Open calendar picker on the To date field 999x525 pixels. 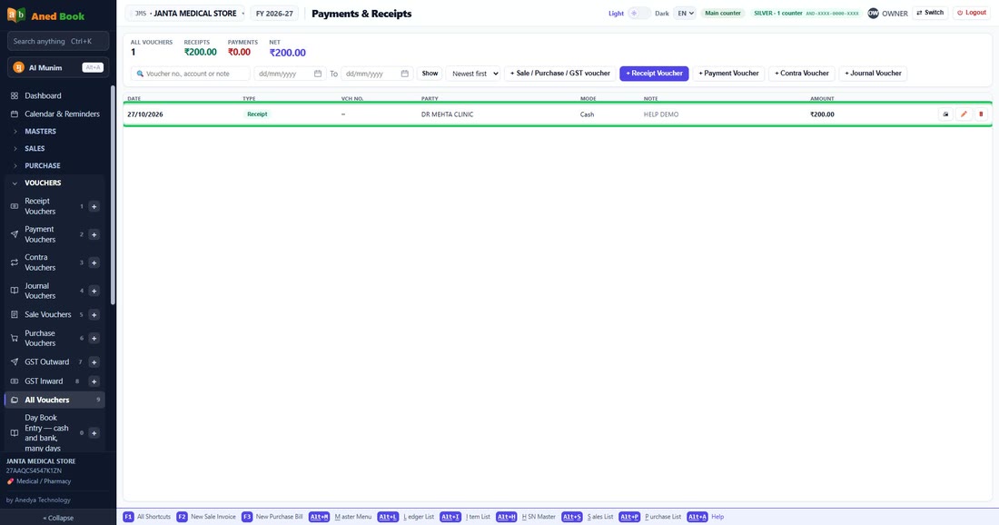pos(404,74)
